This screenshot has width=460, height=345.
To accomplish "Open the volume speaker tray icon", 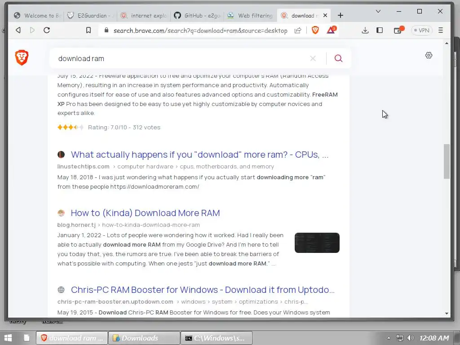I will point(411,338).
